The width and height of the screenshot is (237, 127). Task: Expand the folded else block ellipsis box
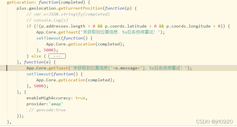point(57,56)
